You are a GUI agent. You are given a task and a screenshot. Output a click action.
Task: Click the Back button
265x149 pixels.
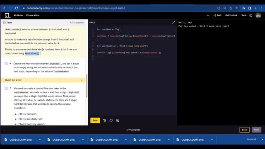[x=244, y=130]
